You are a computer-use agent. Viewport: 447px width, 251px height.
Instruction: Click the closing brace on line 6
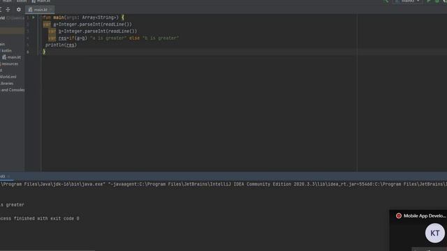tap(44, 52)
